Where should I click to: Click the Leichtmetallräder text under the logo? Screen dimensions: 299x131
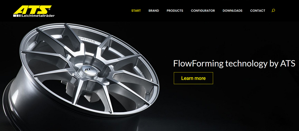click(x=38, y=16)
